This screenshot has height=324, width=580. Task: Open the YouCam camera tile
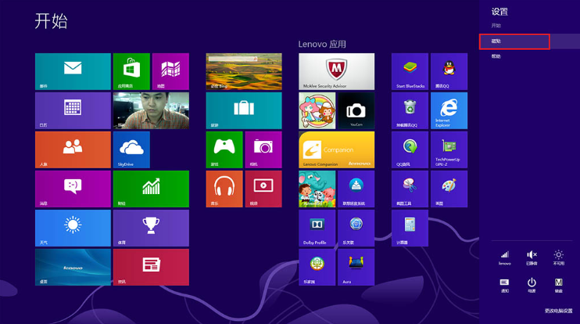click(356, 110)
